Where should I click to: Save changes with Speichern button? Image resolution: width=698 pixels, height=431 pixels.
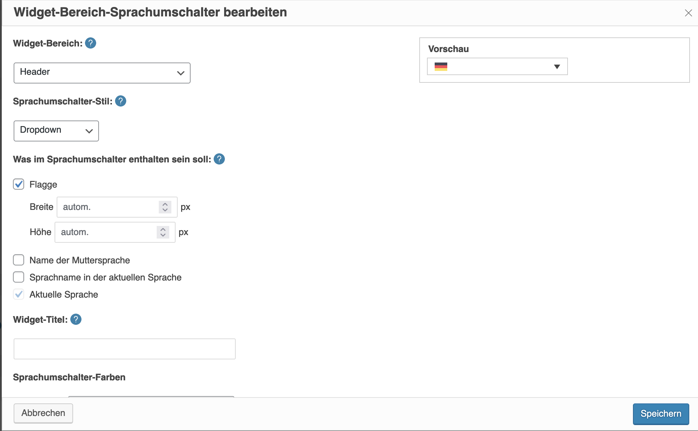(x=661, y=414)
